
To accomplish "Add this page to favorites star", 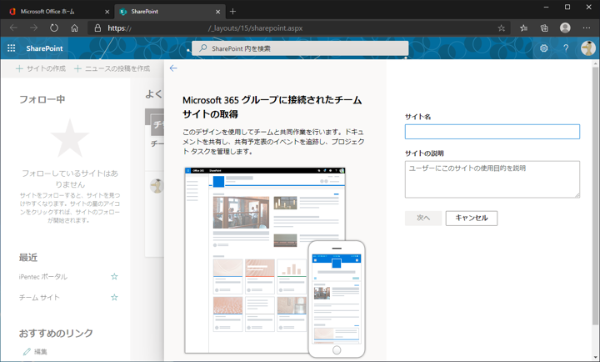I will click(502, 28).
